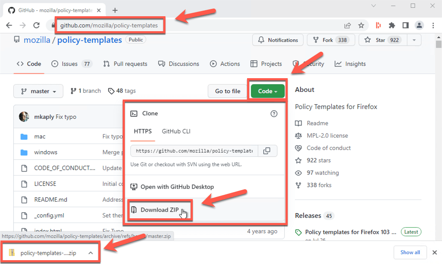Screen dimensions: 442x264
Task: Bookmark the page with the star icon
Action: pyautogui.click(x=361, y=26)
